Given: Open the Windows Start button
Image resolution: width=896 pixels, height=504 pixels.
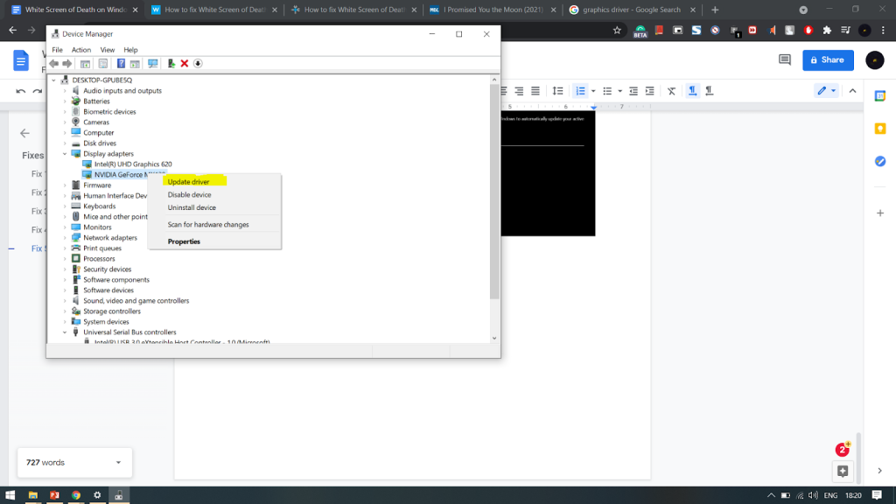Looking at the screenshot, I should tap(10, 495).
